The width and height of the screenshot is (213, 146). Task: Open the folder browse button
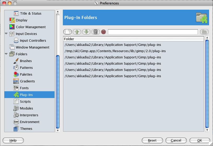coord(204,32)
